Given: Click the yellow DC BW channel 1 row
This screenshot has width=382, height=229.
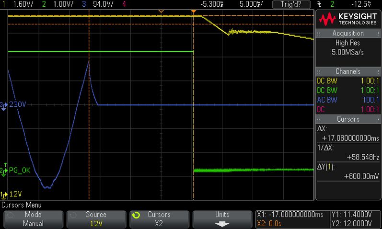Looking at the screenshot, I should [348, 81].
